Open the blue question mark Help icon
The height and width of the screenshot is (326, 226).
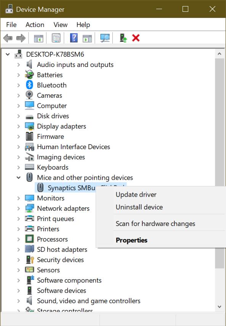pos(74,38)
